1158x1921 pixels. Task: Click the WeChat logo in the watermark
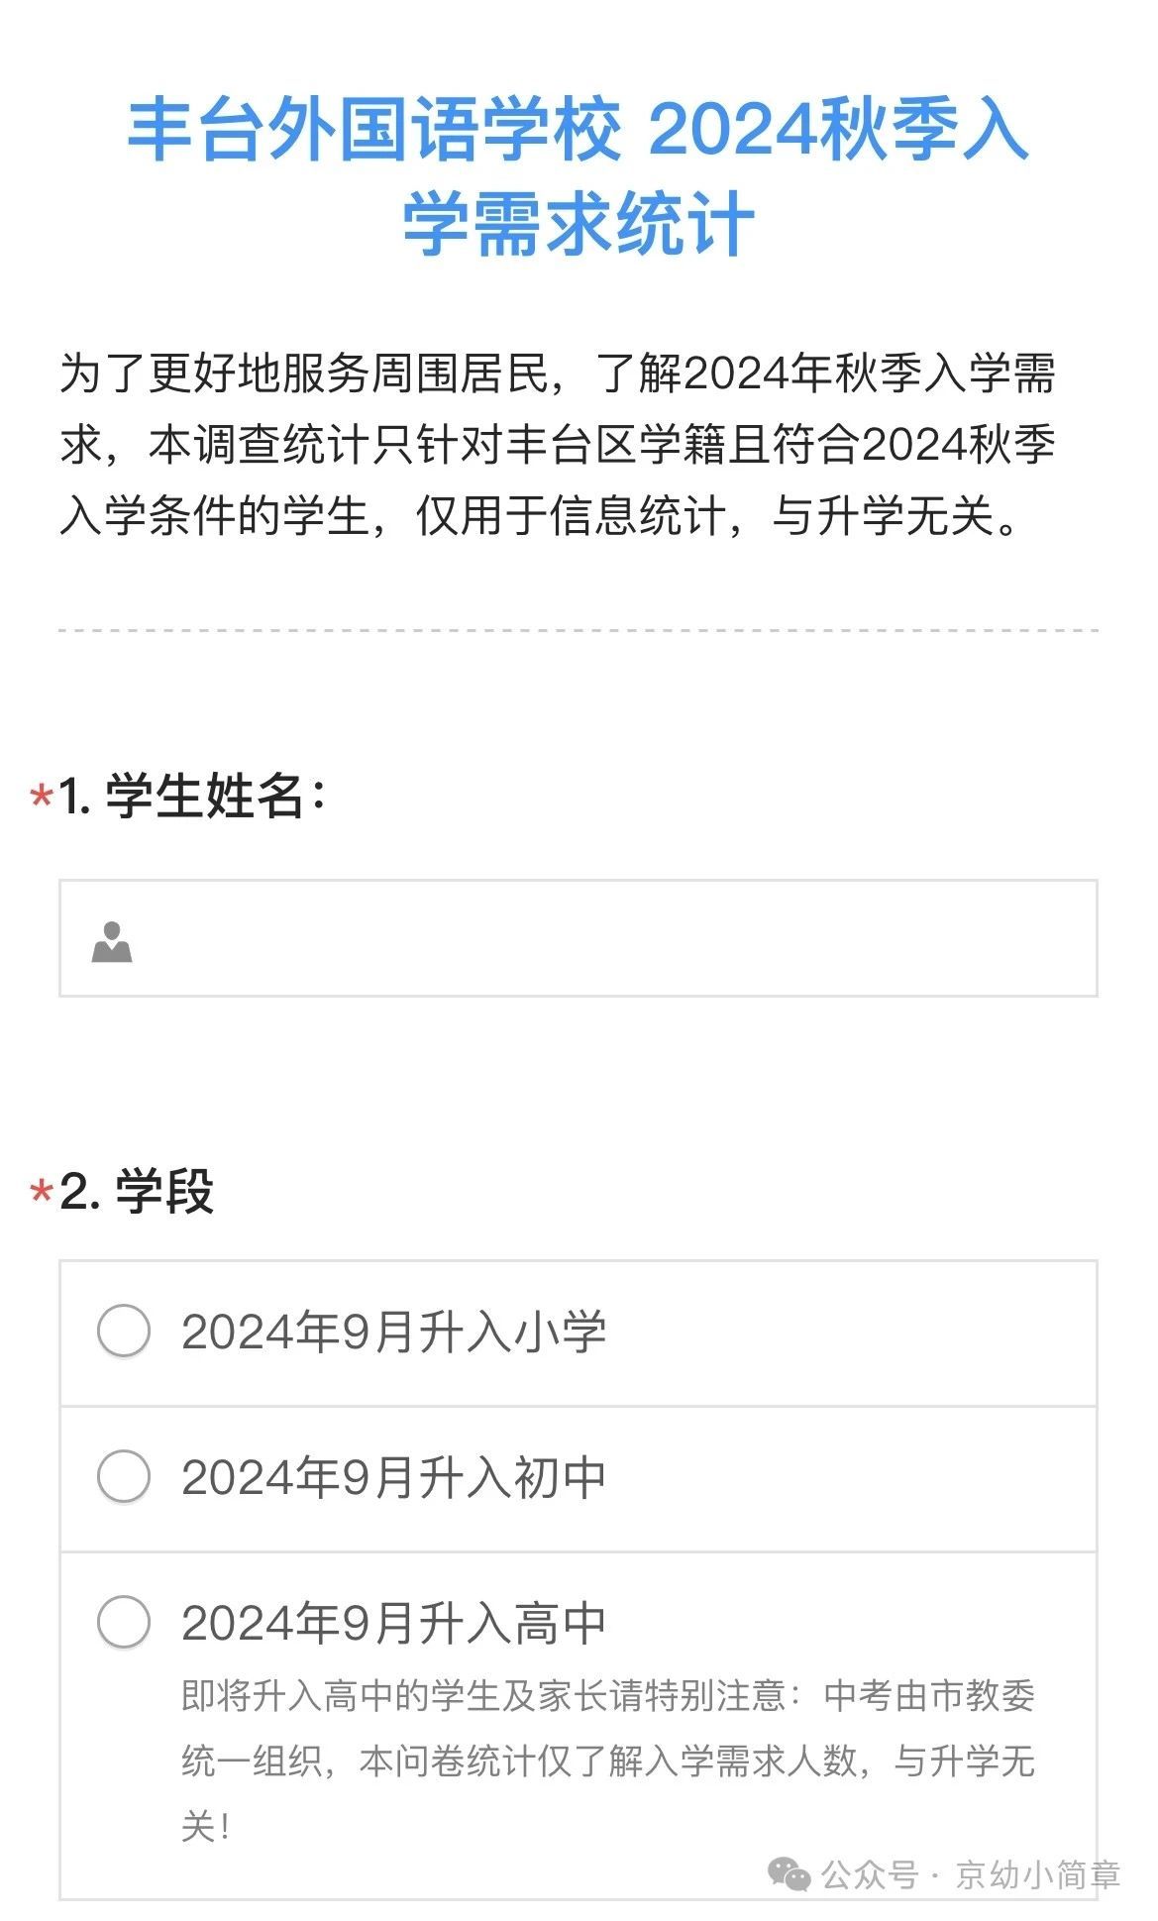tap(790, 1874)
